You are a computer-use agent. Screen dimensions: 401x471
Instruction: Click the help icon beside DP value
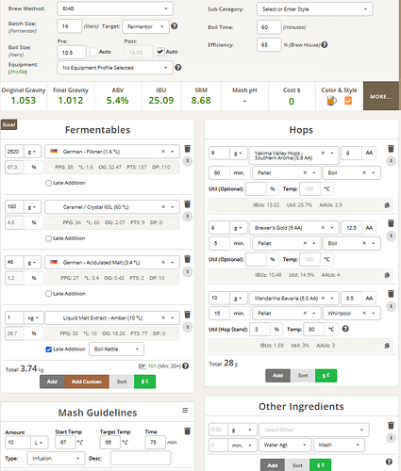pos(186,365)
